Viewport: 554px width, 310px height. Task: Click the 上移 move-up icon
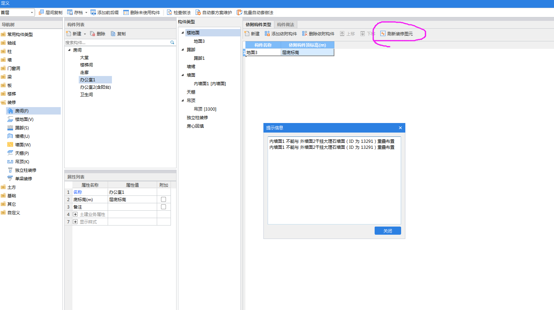(342, 34)
